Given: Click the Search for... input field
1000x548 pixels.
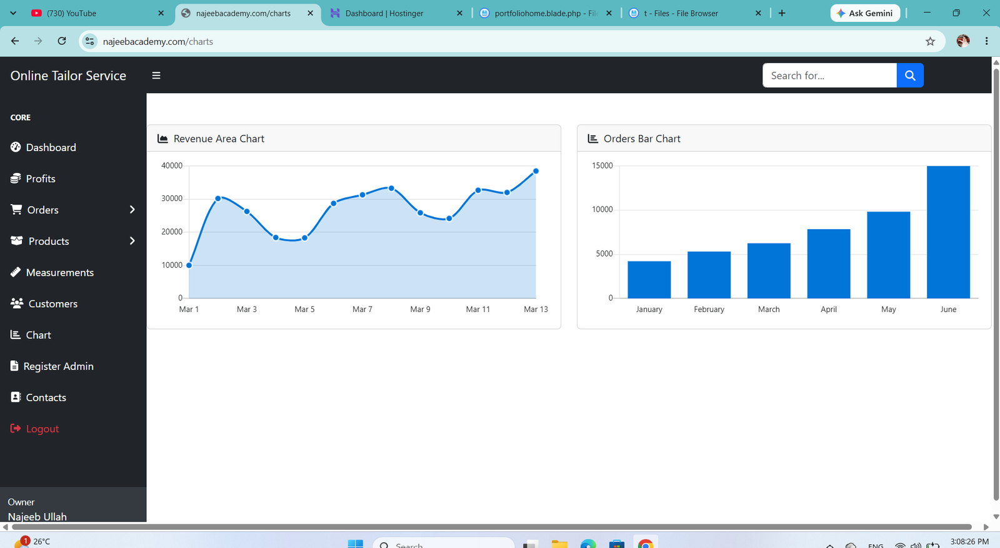Looking at the screenshot, I should tap(829, 76).
